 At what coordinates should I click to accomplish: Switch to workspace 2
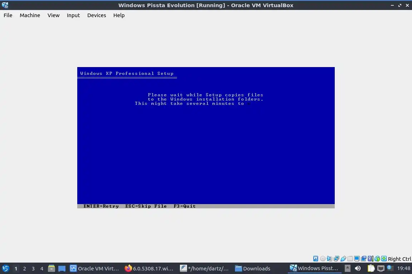pyautogui.click(x=25, y=269)
